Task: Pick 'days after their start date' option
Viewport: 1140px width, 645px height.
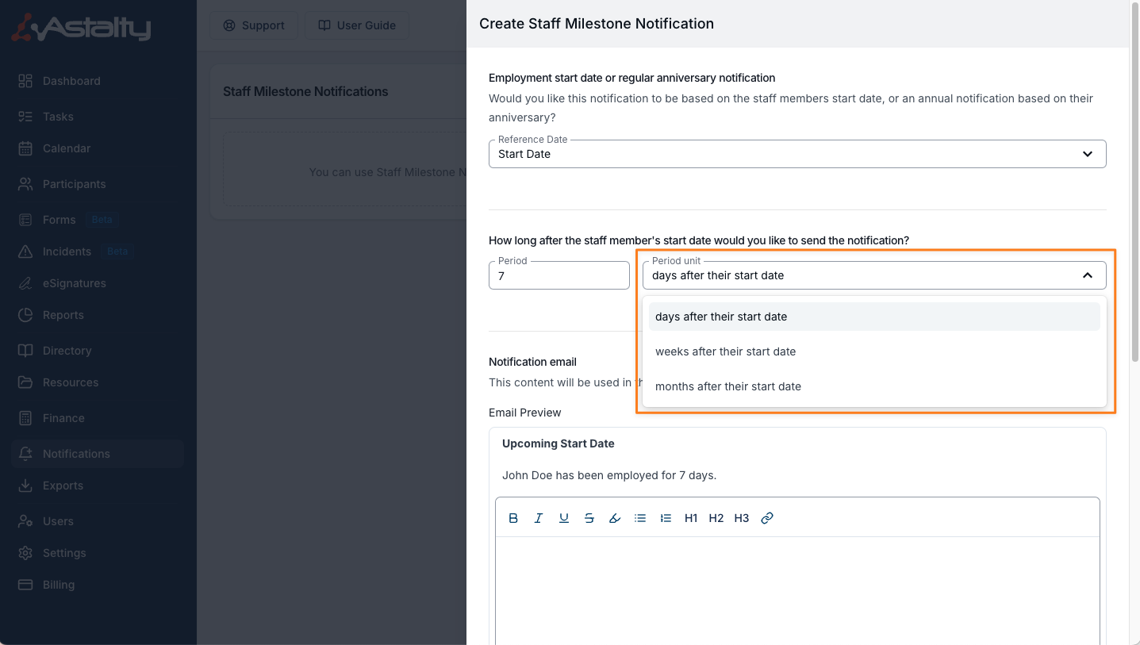Action: click(x=721, y=317)
